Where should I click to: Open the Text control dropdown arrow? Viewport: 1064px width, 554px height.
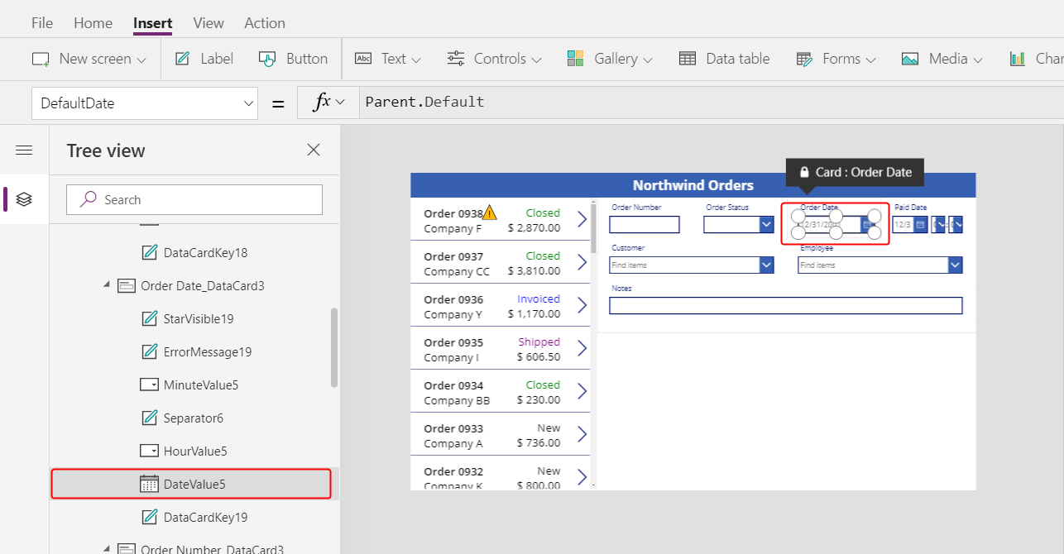click(415, 59)
